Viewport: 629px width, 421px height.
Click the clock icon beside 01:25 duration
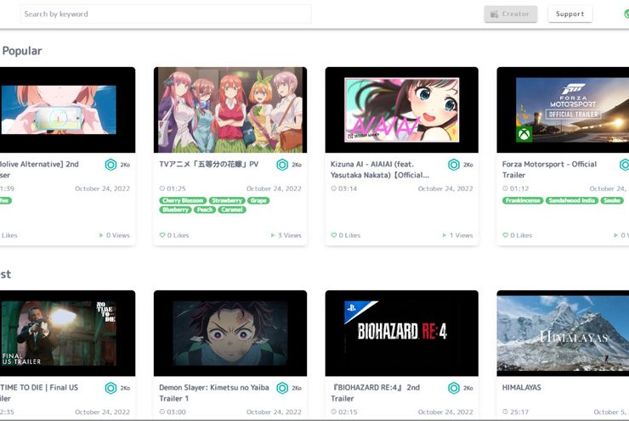(162, 188)
